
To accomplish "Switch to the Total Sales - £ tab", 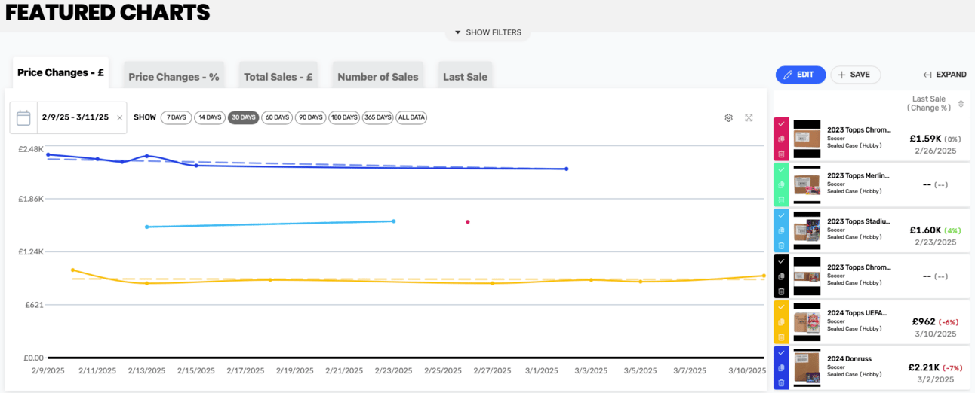I will pos(278,77).
